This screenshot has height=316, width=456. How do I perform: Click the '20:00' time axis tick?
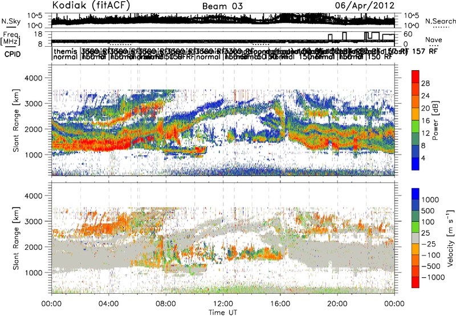[337, 304]
